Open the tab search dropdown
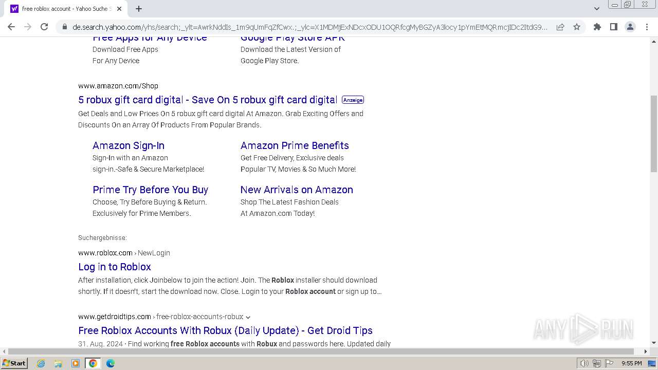The width and height of the screenshot is (658, 370). tap(596, 9)
